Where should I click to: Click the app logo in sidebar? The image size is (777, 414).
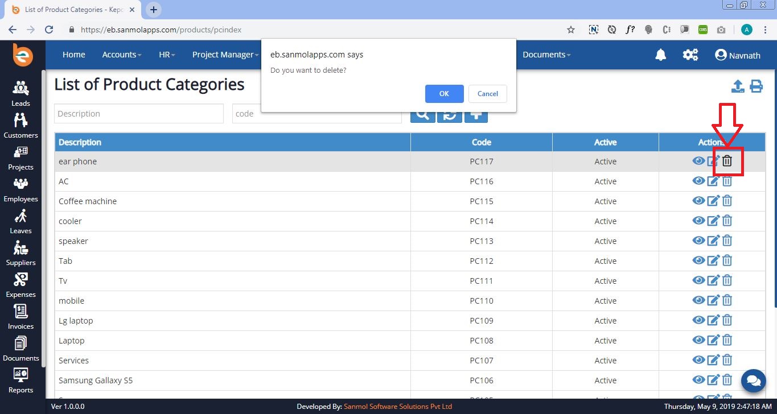(x=23, y=55)
